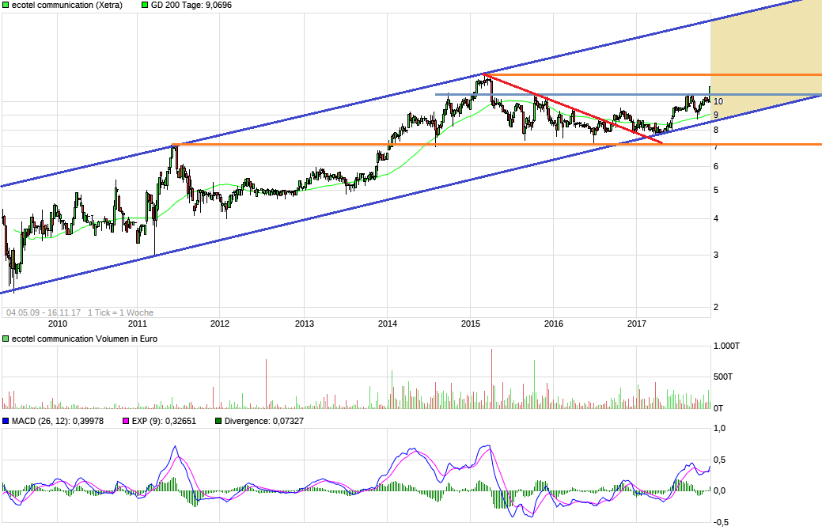
Task: Click the light green Volumen legend swatch
Action: [x=6, y=339]
